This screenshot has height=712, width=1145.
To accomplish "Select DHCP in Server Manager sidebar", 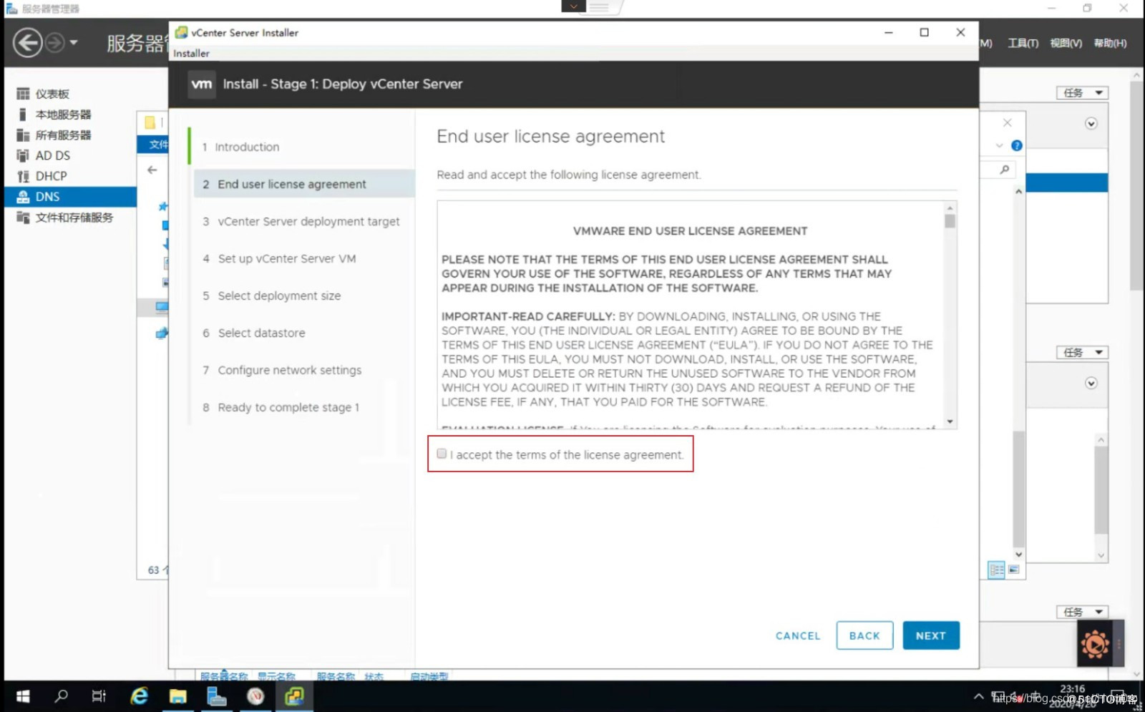I will (51, 176).
